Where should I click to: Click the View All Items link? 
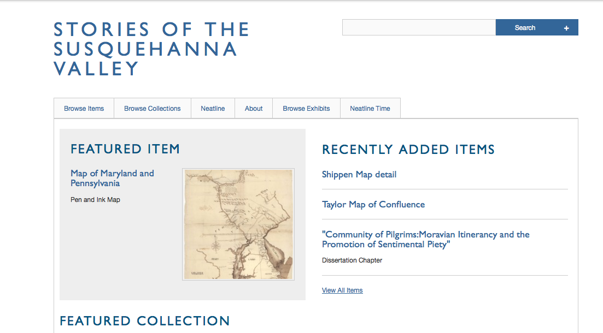coord(342,290)
